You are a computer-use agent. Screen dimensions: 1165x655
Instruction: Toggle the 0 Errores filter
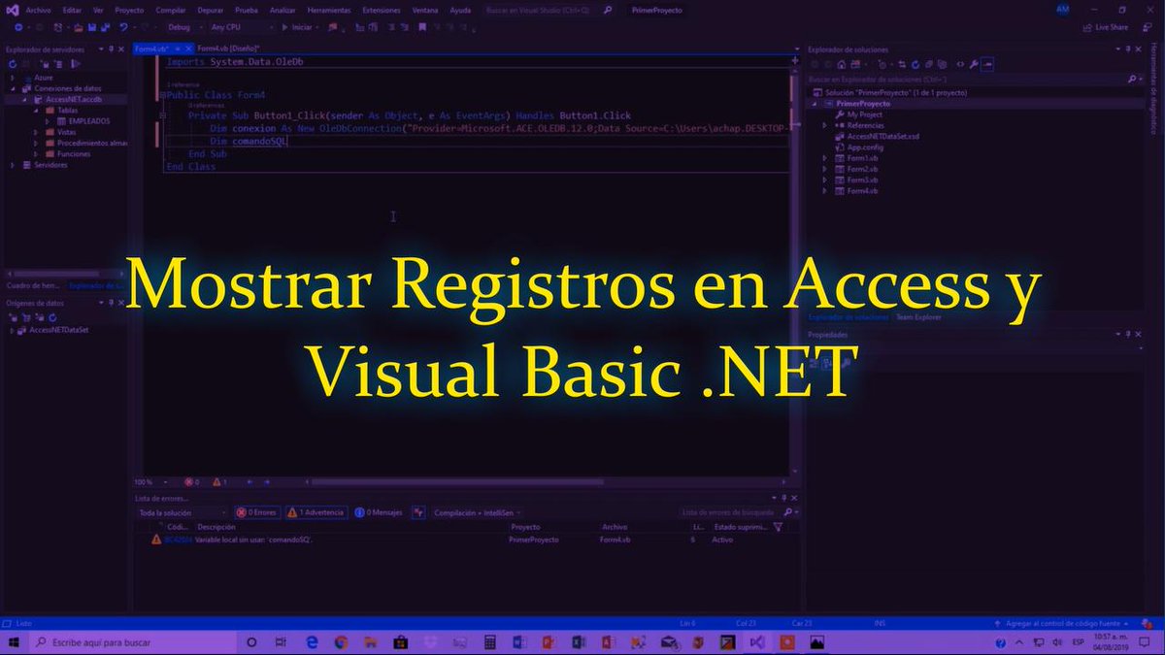pyautogui.click(x=257, y=511)
